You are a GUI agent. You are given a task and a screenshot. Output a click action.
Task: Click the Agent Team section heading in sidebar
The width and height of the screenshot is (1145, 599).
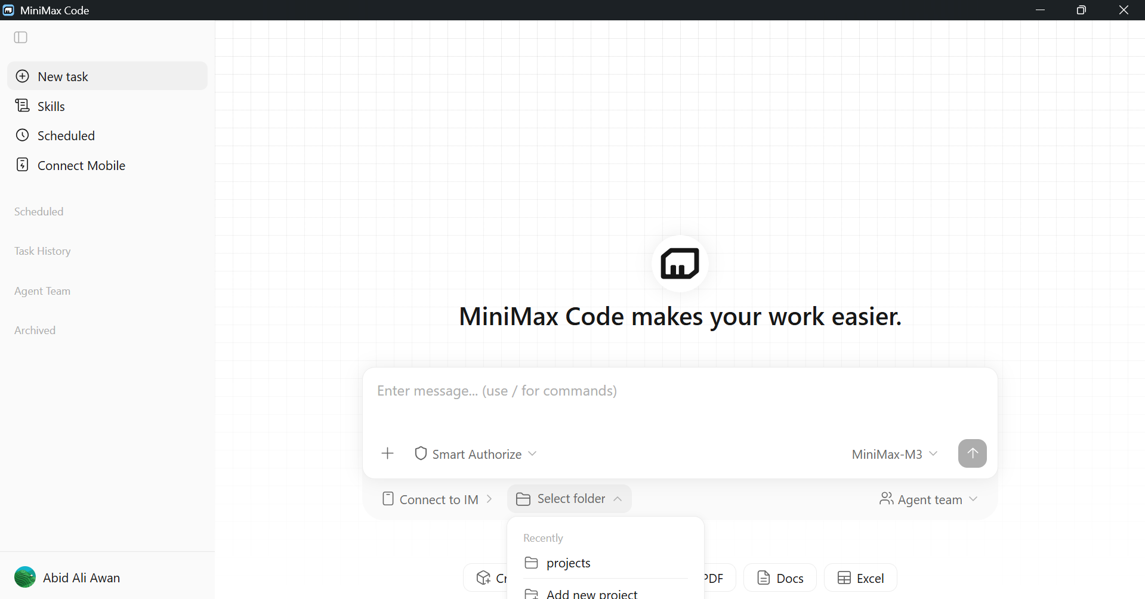tap(42, 291)
